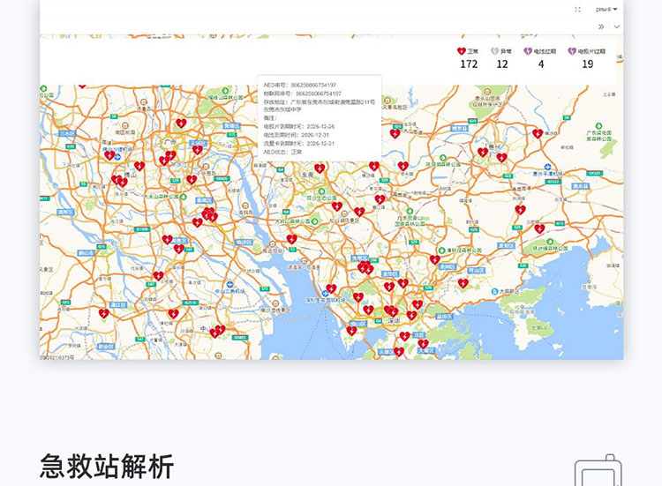Click the AED info popup window
Image resolution: width=662 pixels, height=486 pixels.
[x=319, y=118]
